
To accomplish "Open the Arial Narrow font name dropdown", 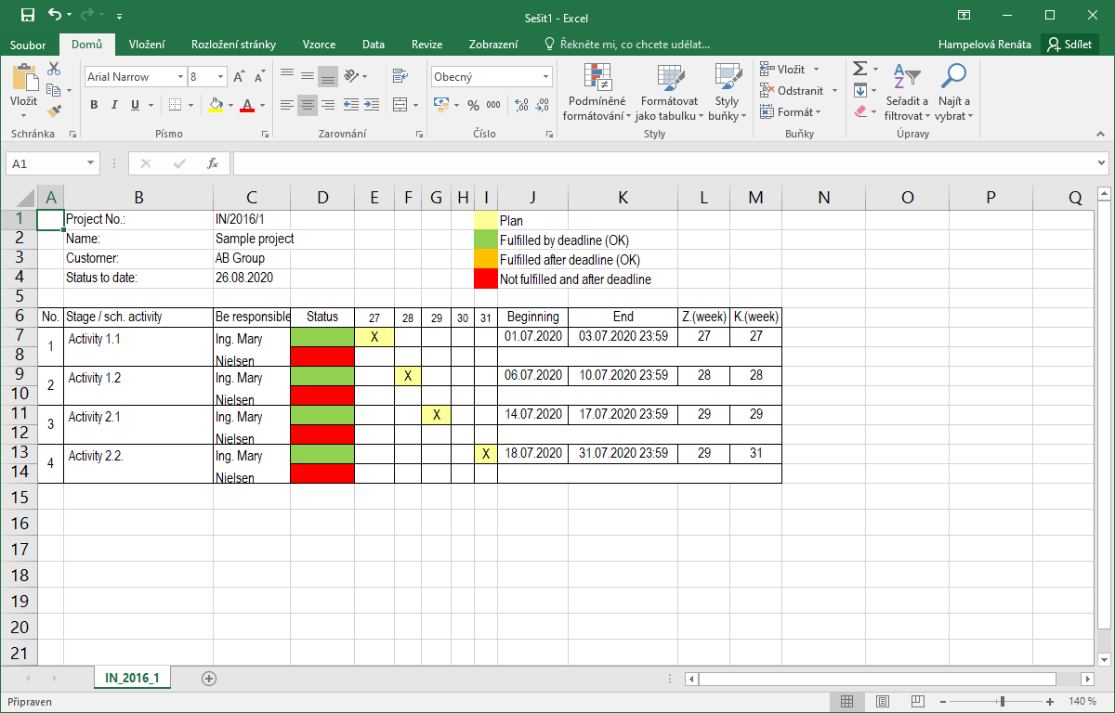I will 179,77.
